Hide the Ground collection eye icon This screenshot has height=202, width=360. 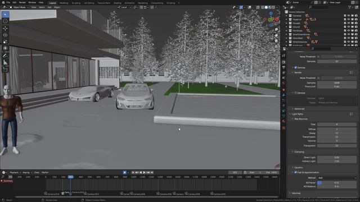coord(349,27)
